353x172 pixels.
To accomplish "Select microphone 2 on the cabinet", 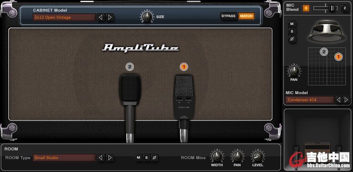I will click(x=130, y=108).
